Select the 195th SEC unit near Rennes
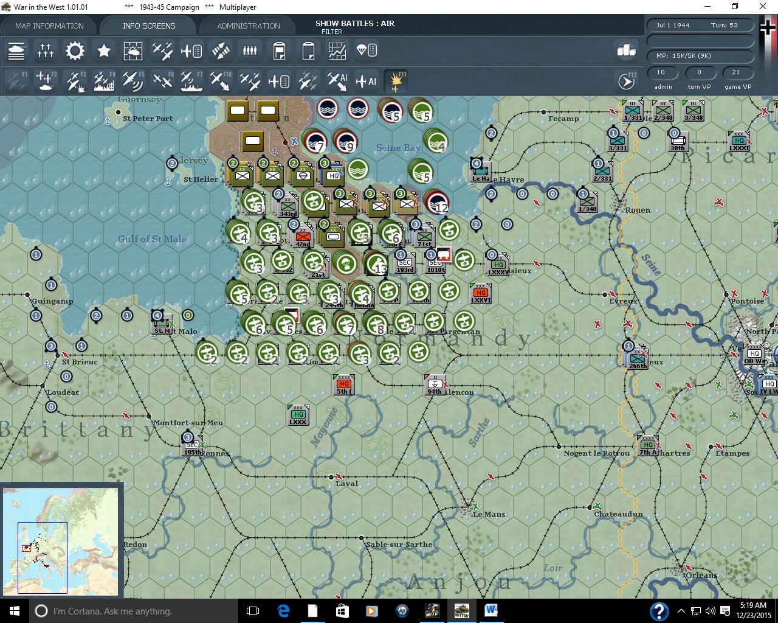Image resolution: width=778 pixels, height=623 pixels. [192, 445]
